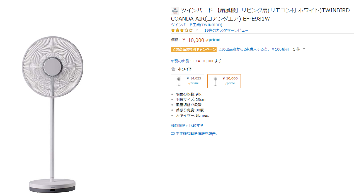Open the "1 件" campaign dropdown arrow
The width and height of the screenshot is (354, 195).
304,49
